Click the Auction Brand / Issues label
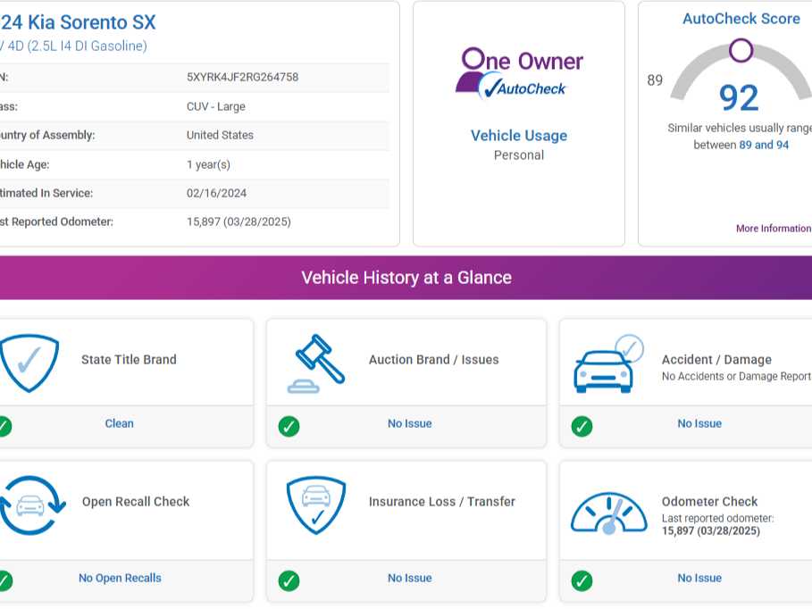Screen dimensions: 812x609 pos(434,359)
